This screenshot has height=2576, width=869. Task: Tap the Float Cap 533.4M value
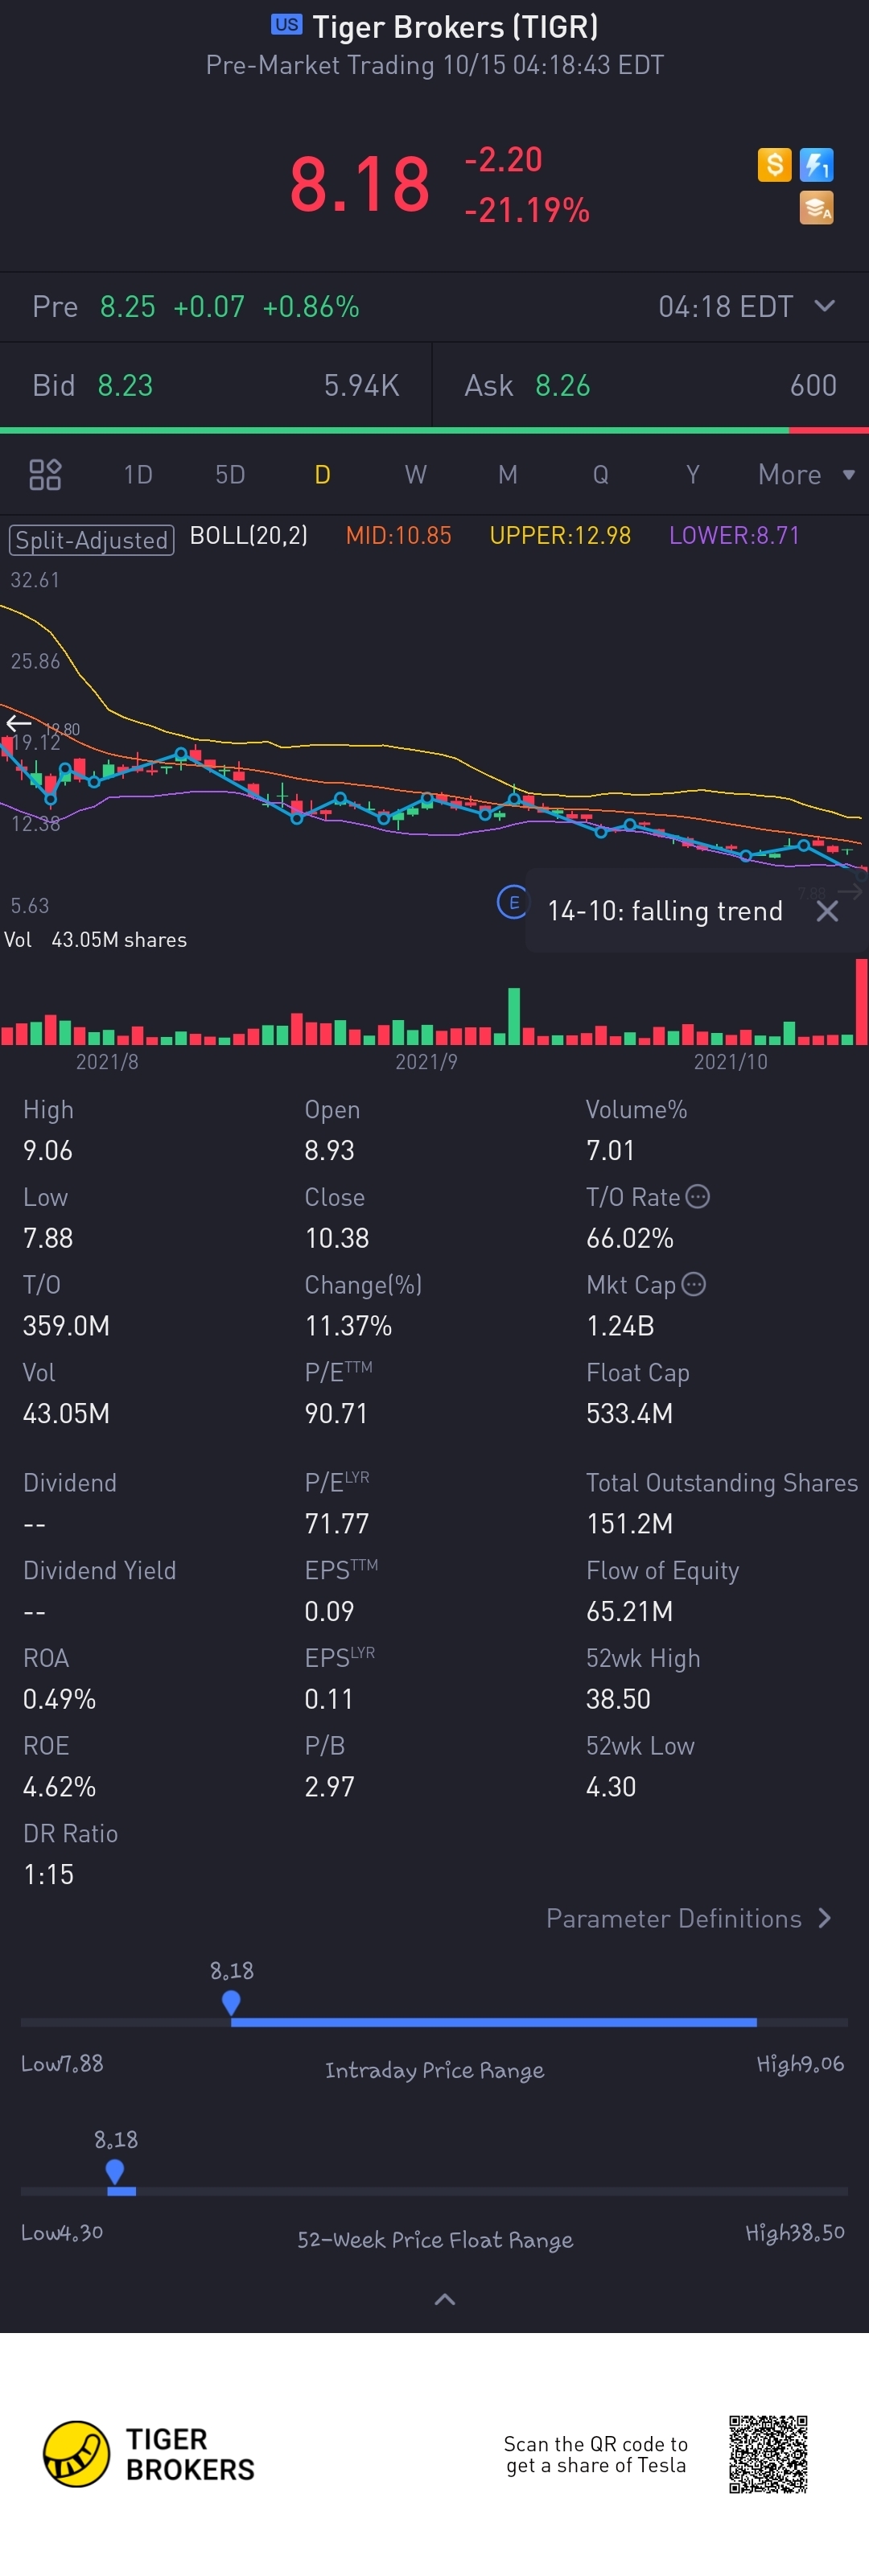(x=629, y=1413)
